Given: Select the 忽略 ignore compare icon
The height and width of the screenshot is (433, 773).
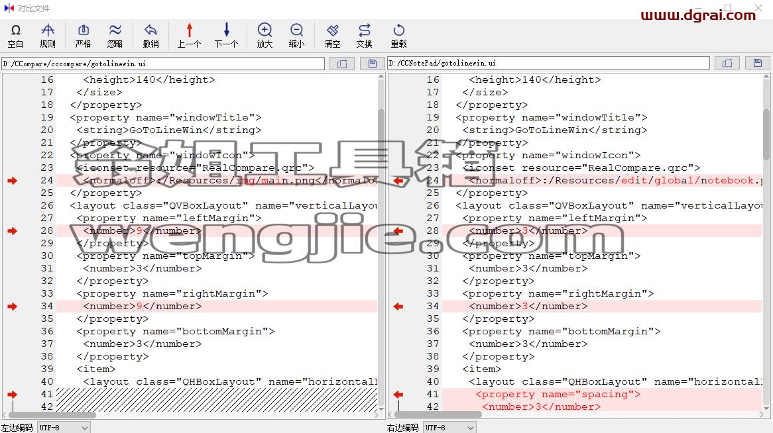Looking at the screenshot, I should pos(115,36).
